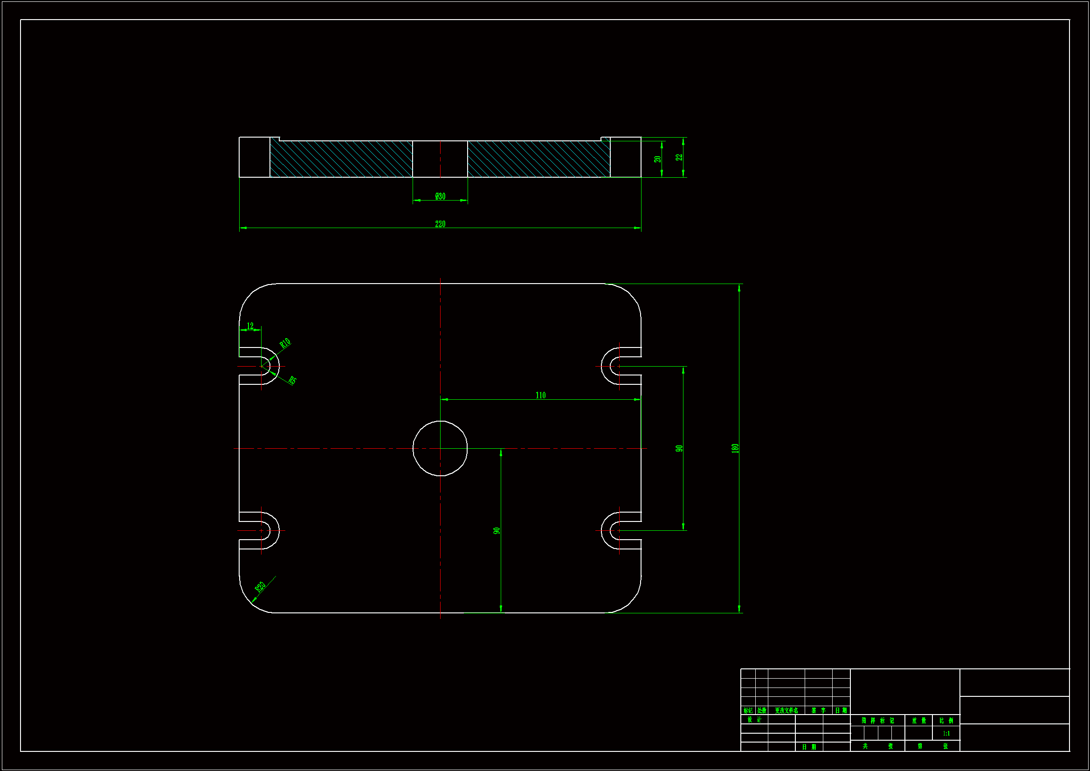The width and height of the screenshot is (1090, 771).
Task: Select the R20 corner radius label
Action: (260, 587)
